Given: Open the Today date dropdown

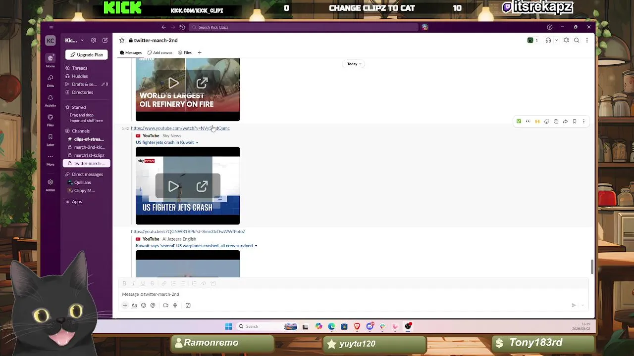Looking at the screenshot, I should coord(354,64).
